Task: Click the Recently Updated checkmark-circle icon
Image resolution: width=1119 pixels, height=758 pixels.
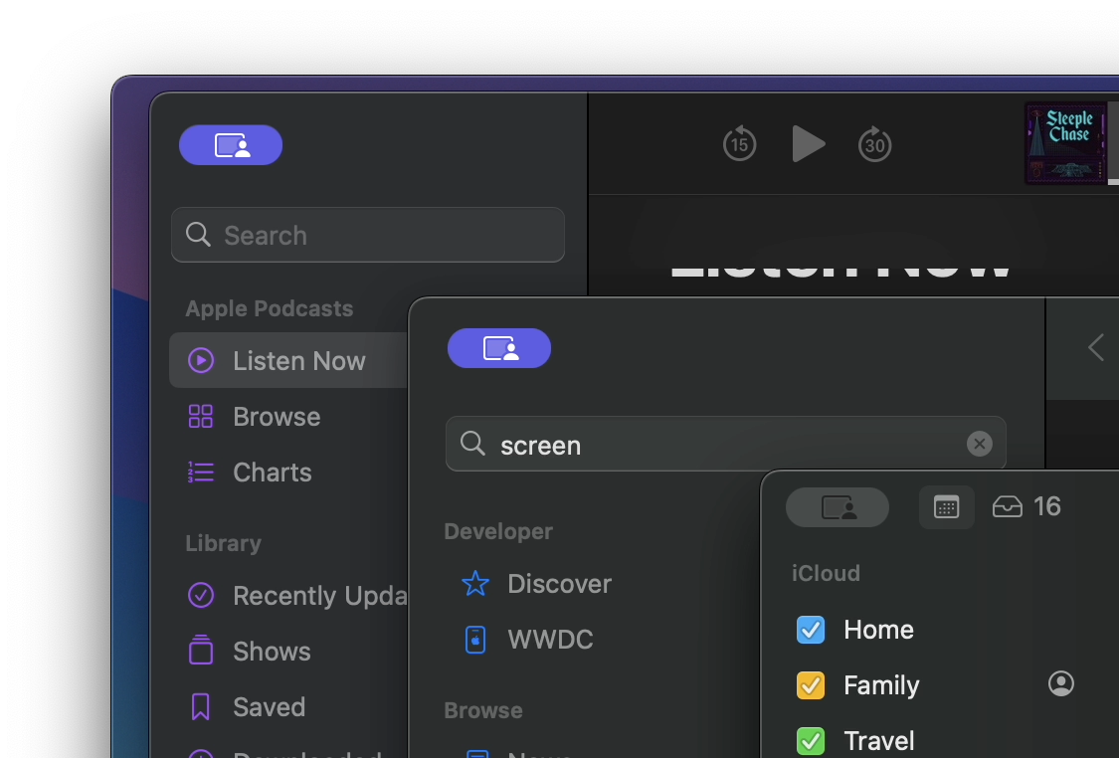Action: pyautogui.click(x=201, y=595)
